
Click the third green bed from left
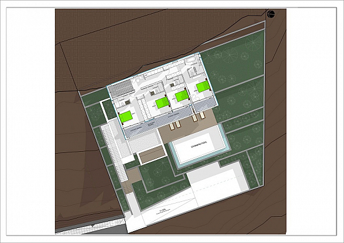click(182, 96)
